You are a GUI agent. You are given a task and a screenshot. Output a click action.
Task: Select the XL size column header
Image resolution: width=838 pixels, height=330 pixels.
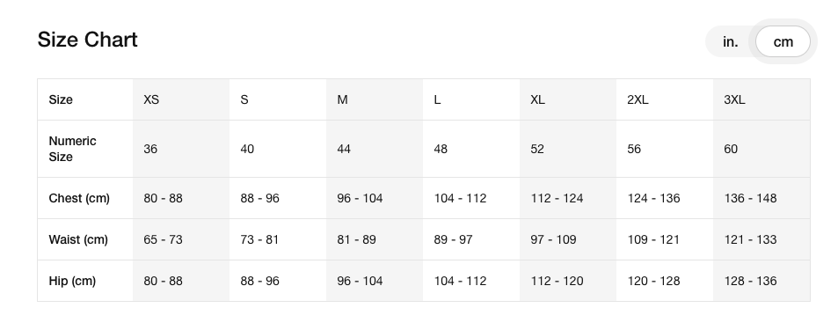(x=568, y=99)
